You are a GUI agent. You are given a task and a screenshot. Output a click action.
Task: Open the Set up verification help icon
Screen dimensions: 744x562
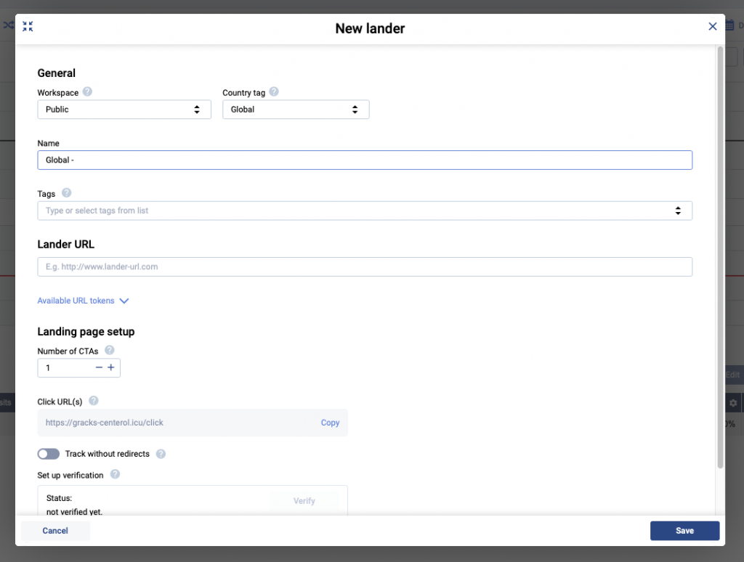click(x=115, y=474)
